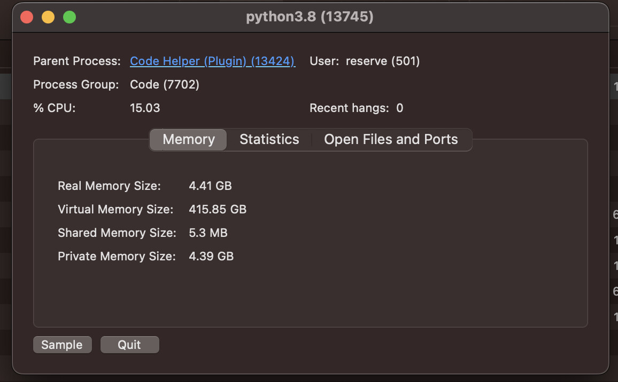Select the Shared Memory Size value 5.3 MB

(x=208, y=233)
